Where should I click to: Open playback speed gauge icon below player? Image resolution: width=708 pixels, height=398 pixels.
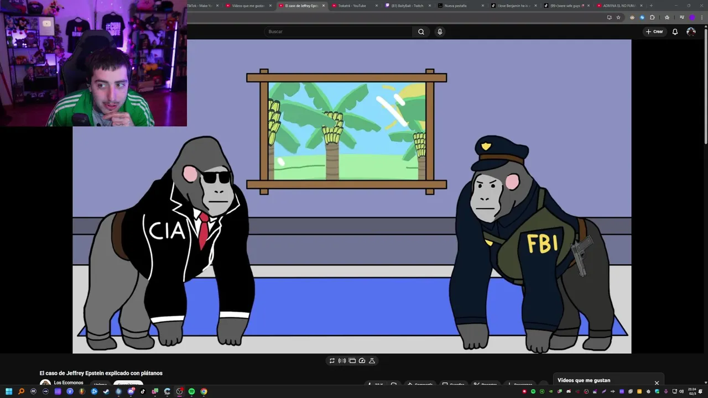coord(362,360)
